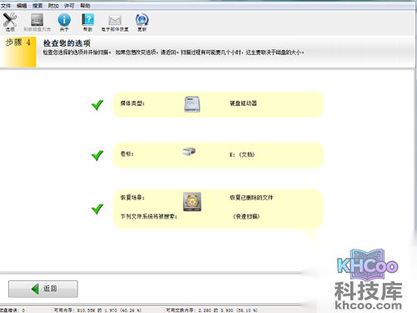Click the hard drive icon in 媒体类型 row
This screenshot has height=313, width=417.
click(192, 104)
